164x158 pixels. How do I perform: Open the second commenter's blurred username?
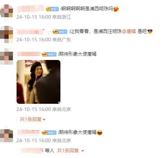click(x=33, y=32)
